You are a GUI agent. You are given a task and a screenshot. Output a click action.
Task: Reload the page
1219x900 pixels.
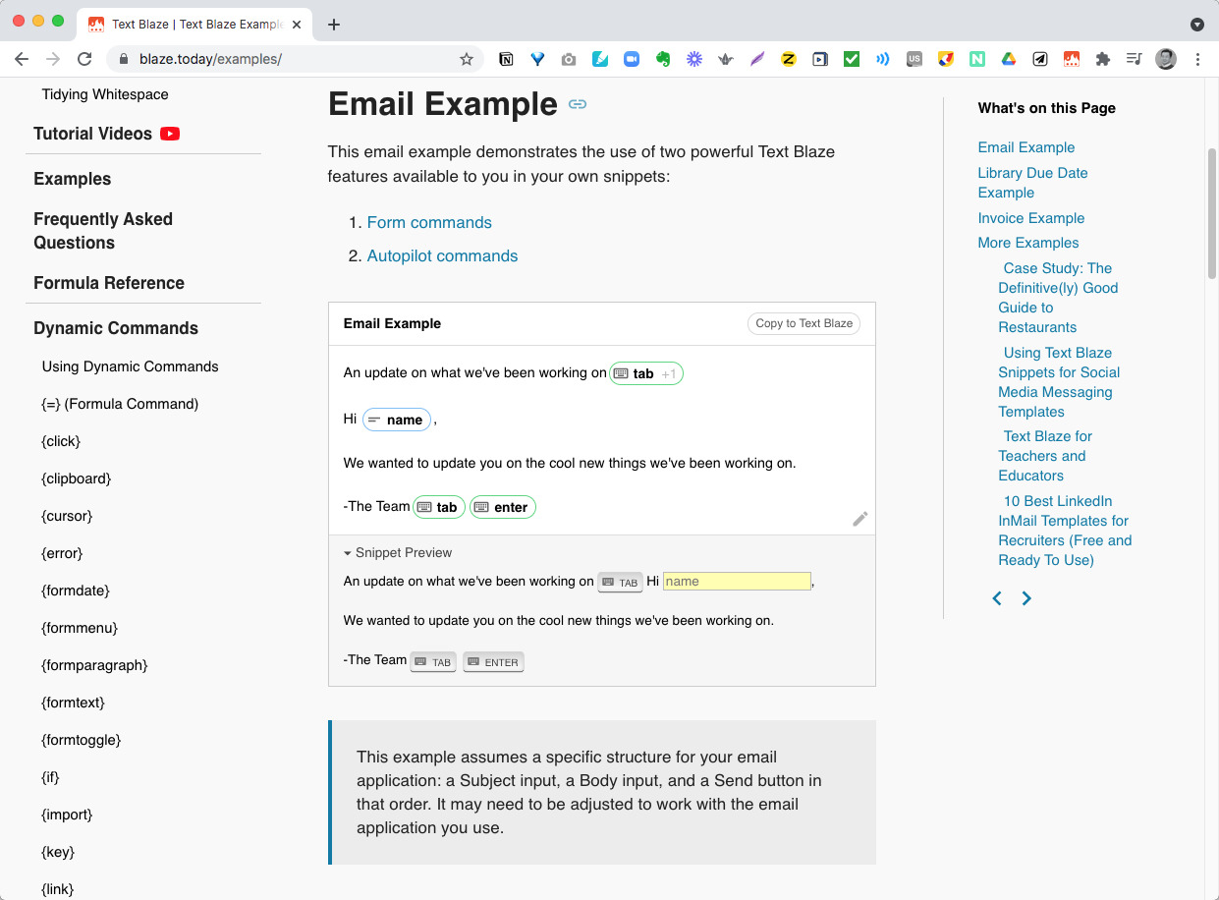[84, 59]
